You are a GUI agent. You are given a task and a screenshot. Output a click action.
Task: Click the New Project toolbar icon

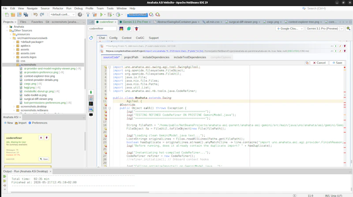tap(13, 15)
